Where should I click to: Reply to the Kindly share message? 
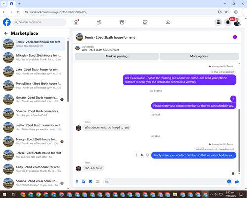(x=142, y=155)
